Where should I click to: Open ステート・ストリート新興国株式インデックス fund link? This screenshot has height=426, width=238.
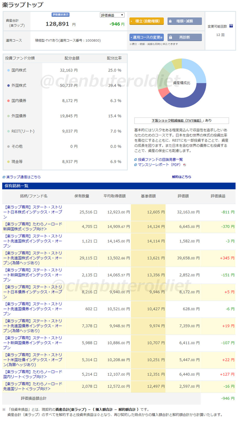coord(33,275)
